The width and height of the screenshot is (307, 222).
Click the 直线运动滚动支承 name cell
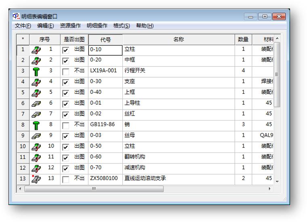pos(179,180)
